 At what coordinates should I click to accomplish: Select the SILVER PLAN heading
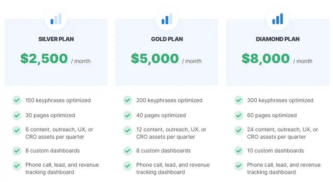[x=56, y=39]
